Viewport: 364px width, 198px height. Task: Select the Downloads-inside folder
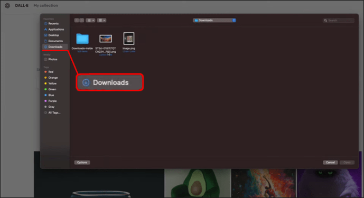tap(82, 42)
